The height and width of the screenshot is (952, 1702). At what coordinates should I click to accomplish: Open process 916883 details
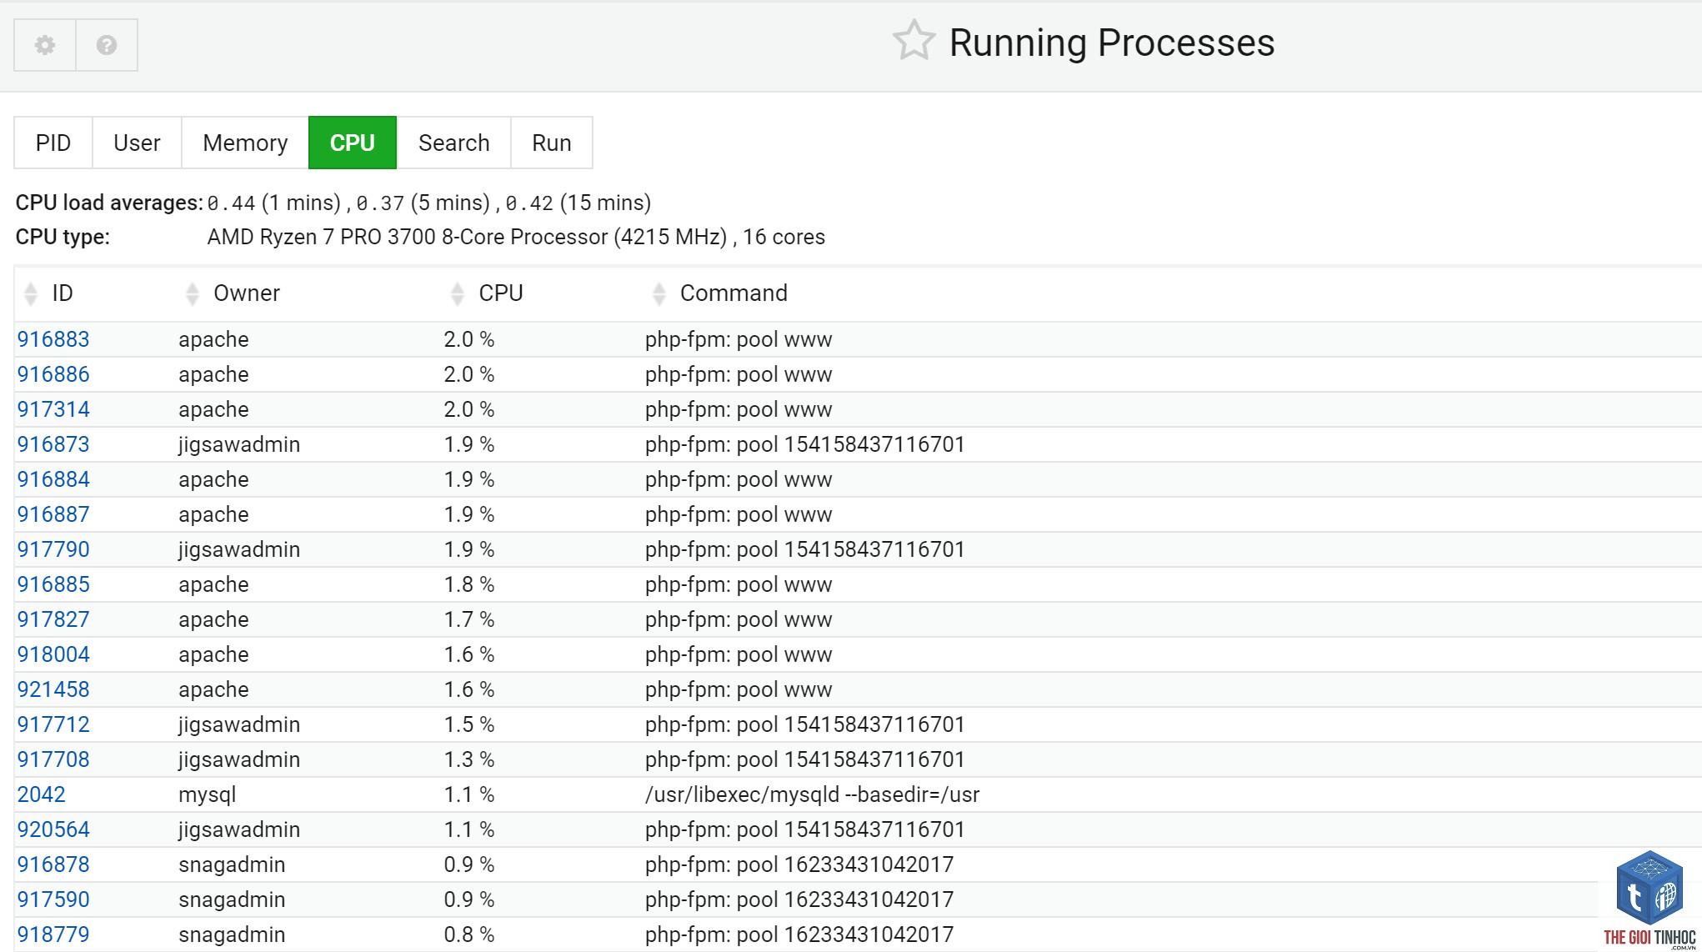[53, 339]
